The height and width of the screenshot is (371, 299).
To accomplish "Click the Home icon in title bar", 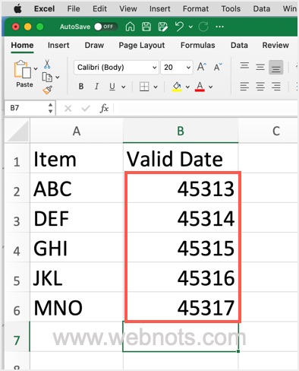I will click(x=130, y=27).
